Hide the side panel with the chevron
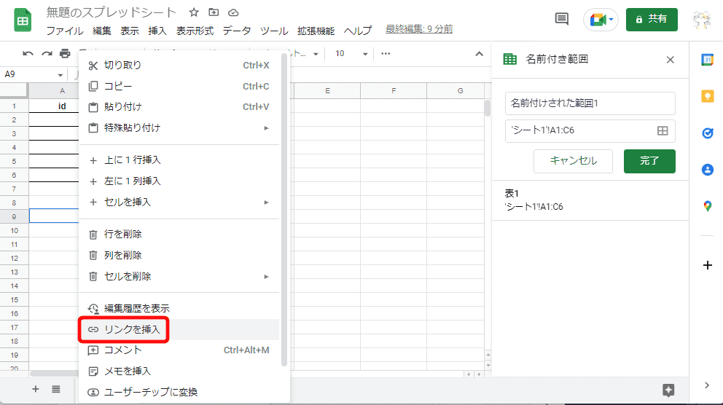Image resolution: width=723 pixels, height=405 pixels. tap(707, 385)
